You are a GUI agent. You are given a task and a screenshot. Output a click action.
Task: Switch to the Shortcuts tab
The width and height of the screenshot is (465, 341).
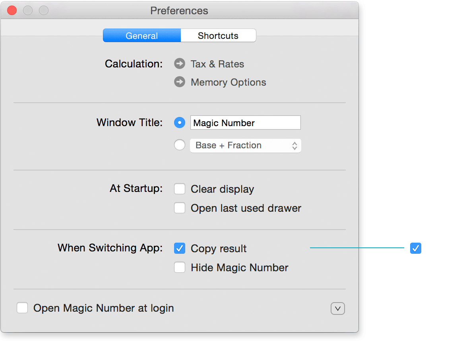(x=218, y=36)
